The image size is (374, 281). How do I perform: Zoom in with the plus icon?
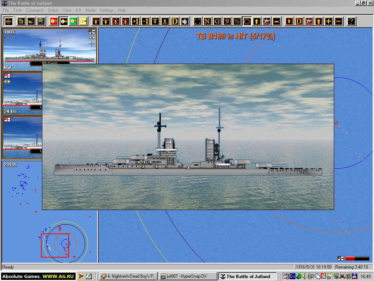pyautogui.click(x=328, y=21)
